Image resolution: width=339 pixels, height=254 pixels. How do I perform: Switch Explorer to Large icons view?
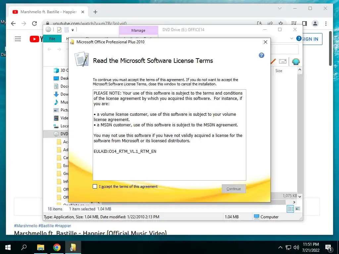tap(298, 209)
